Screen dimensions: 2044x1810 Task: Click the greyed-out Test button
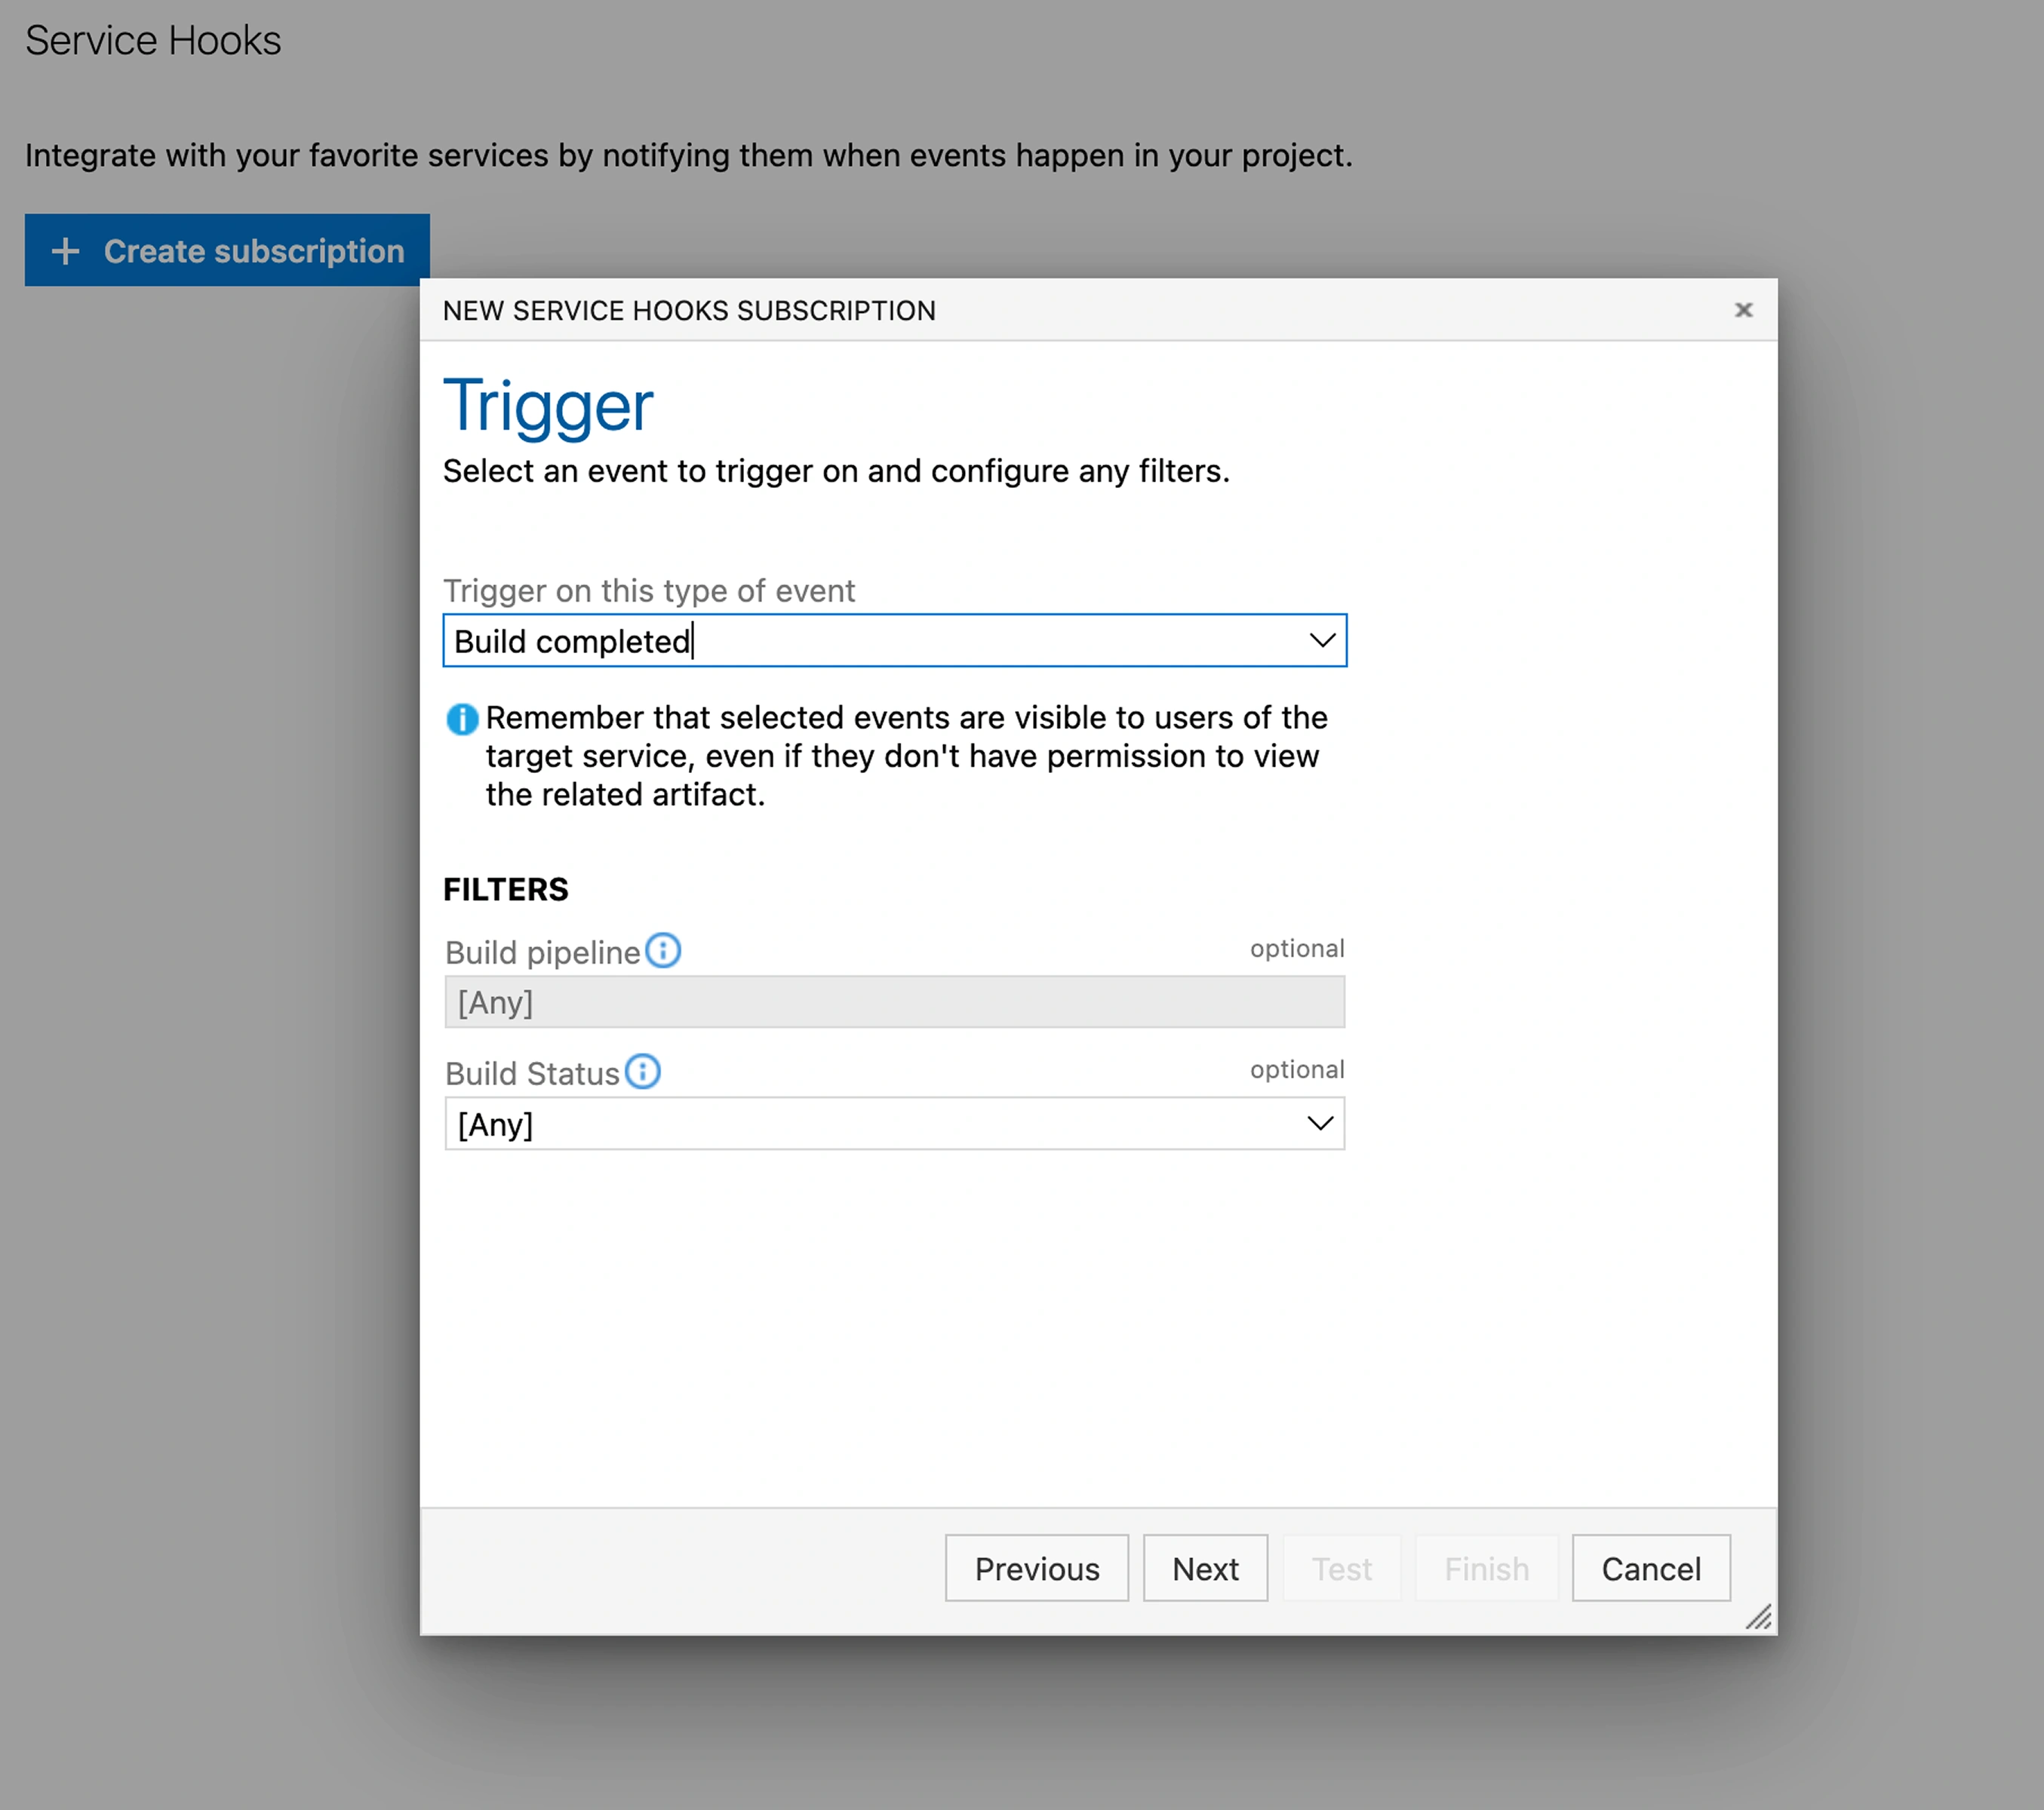click(x=1341, y=1568)
